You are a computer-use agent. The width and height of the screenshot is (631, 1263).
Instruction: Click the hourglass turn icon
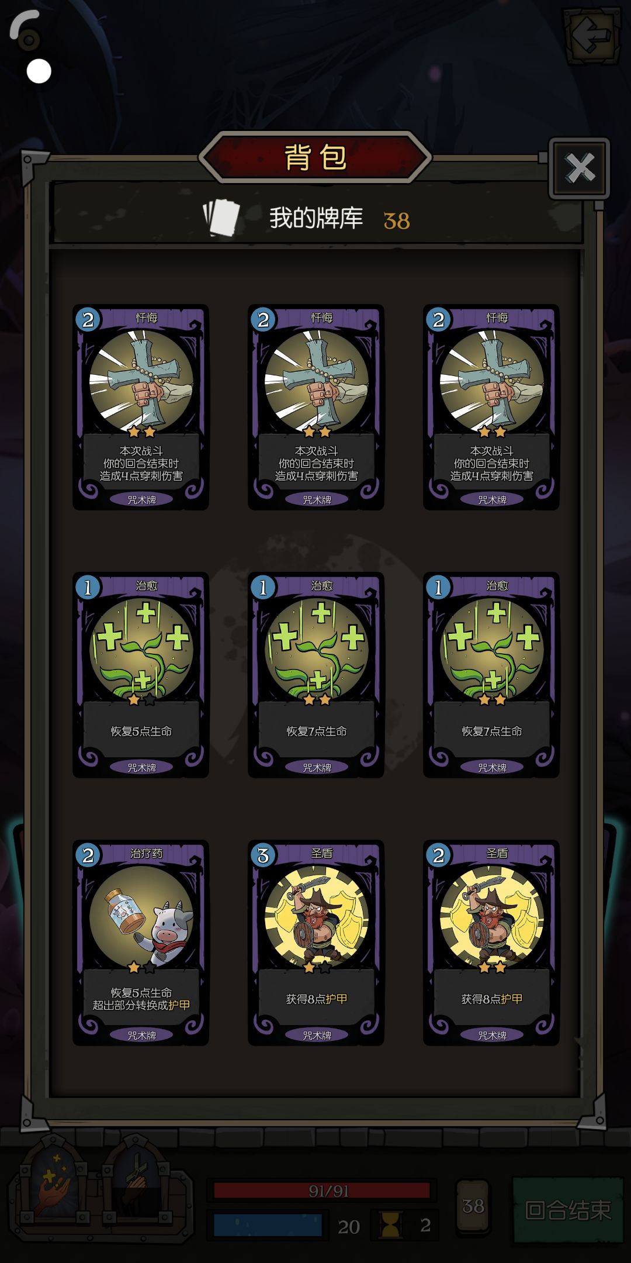(390, 1224)
